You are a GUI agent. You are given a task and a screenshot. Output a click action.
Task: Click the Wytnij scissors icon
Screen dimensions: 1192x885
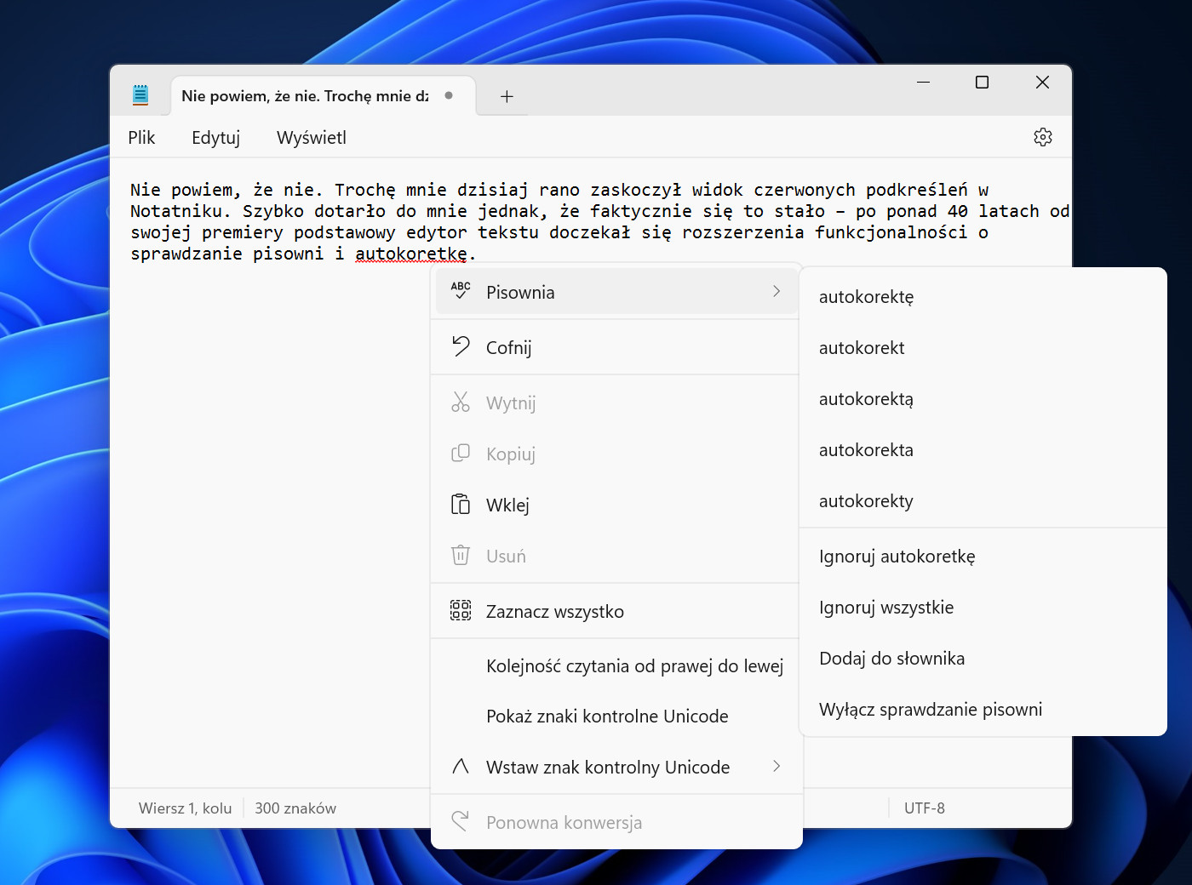click(461, 402)
